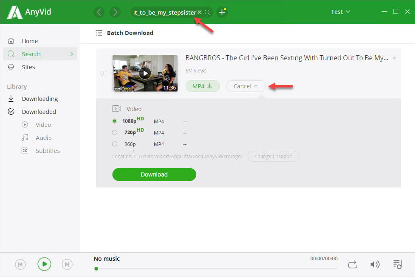
Task: Click the magnifier search icon in the search field
Action: [x=208, y=12]
